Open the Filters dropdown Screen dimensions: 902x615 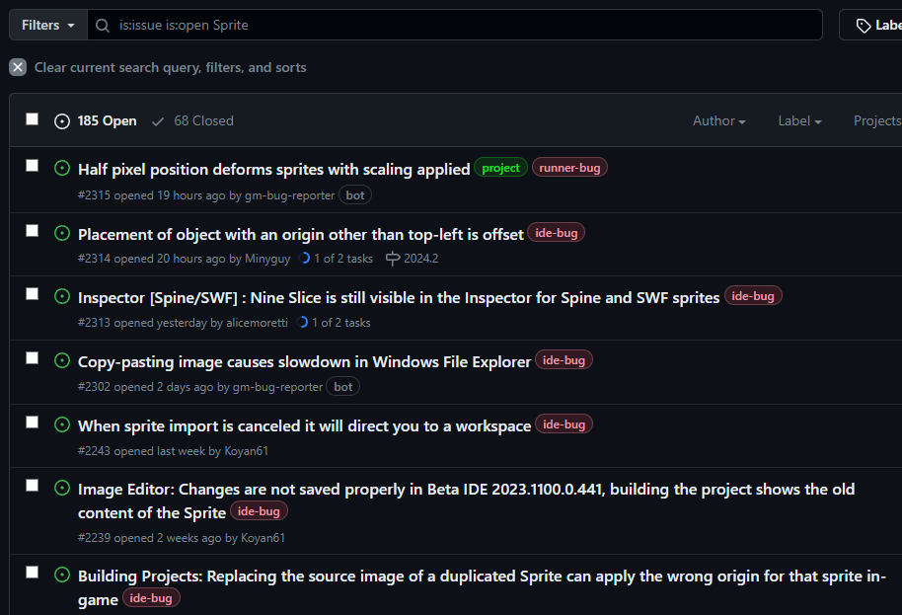click(x=47, y=25)
